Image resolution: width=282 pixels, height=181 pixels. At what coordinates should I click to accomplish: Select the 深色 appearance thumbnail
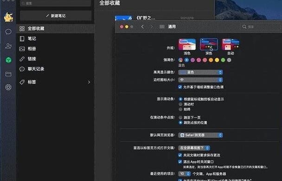(x=209, y=44)
